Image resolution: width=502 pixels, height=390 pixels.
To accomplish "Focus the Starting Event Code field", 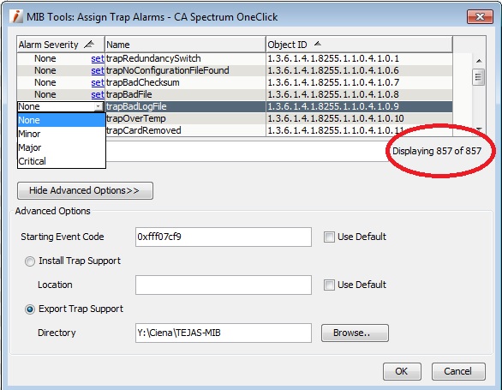I will point(224,237).
